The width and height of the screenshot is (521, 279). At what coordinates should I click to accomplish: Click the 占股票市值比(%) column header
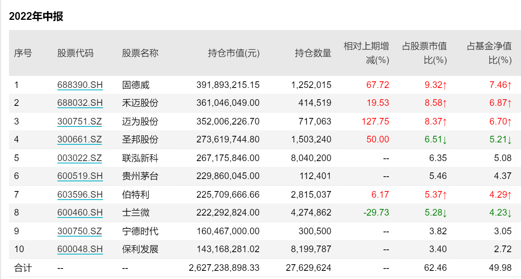(424, 53)
